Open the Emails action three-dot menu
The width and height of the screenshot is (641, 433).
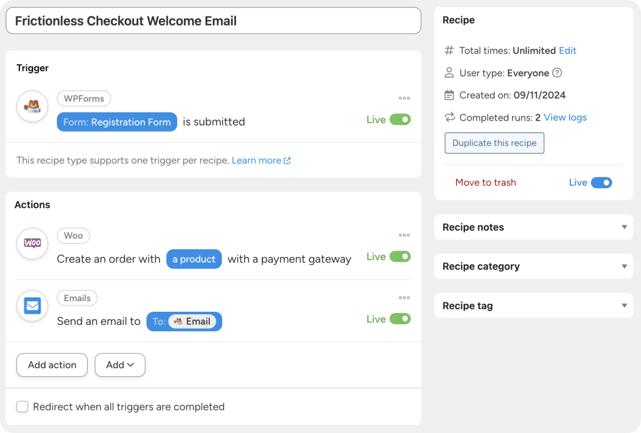point(404,297)
